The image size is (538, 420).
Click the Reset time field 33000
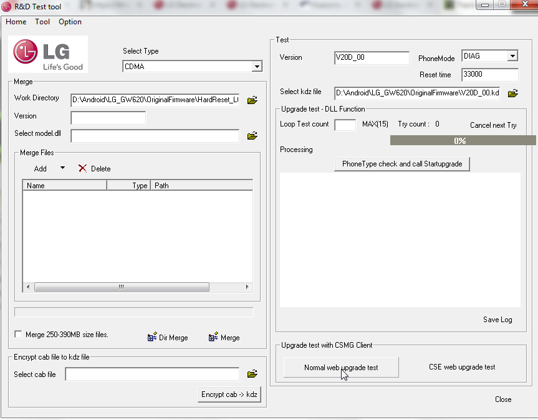[x=490, y=74]
